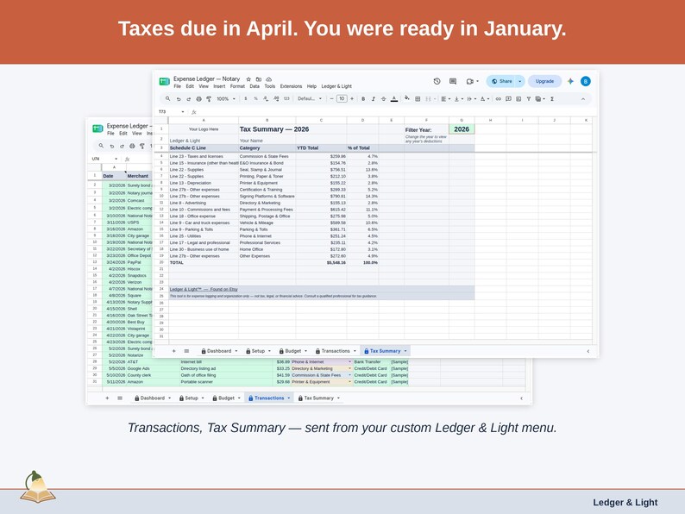The width and height of the screenshot is (685, 514).
Task: Open the Default font dropdown
Action: (310, 99)
